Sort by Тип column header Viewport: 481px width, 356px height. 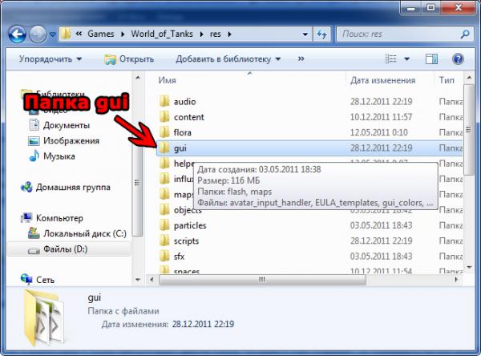click(x=447, y=80)
